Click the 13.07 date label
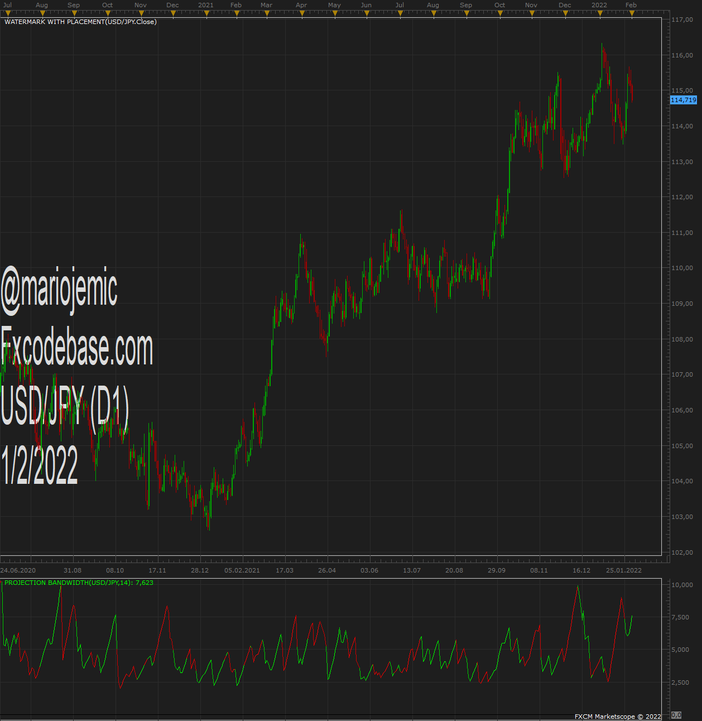This screenshot has height=721, width=702. 412,570
